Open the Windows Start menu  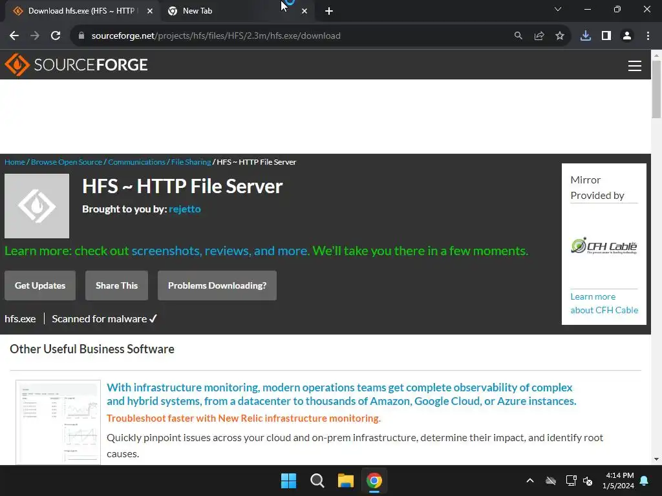click(x=289, y=480)
